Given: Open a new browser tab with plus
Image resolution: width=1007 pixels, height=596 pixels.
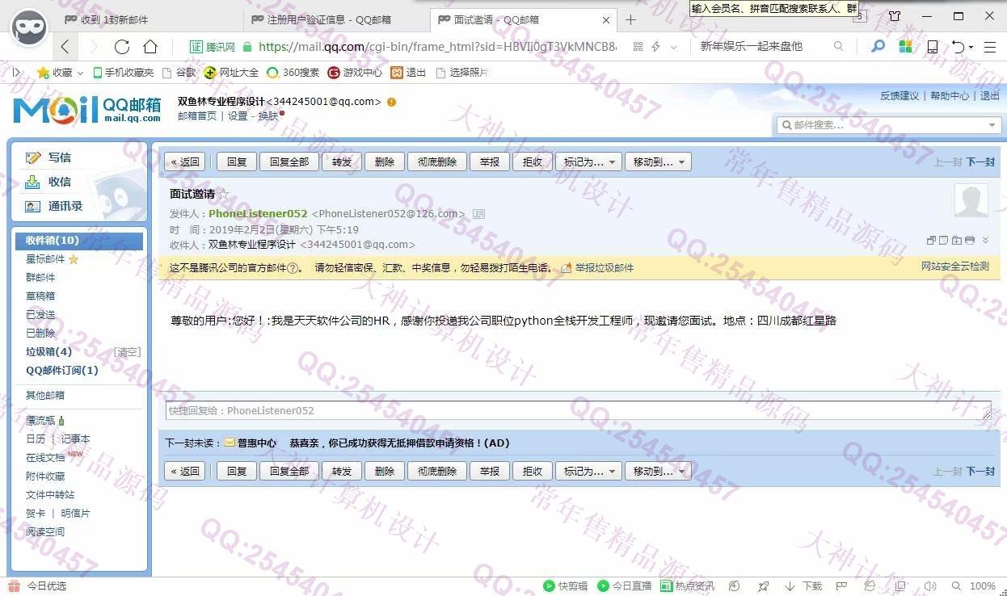Looking at the screenshot, I should point(631,19).
